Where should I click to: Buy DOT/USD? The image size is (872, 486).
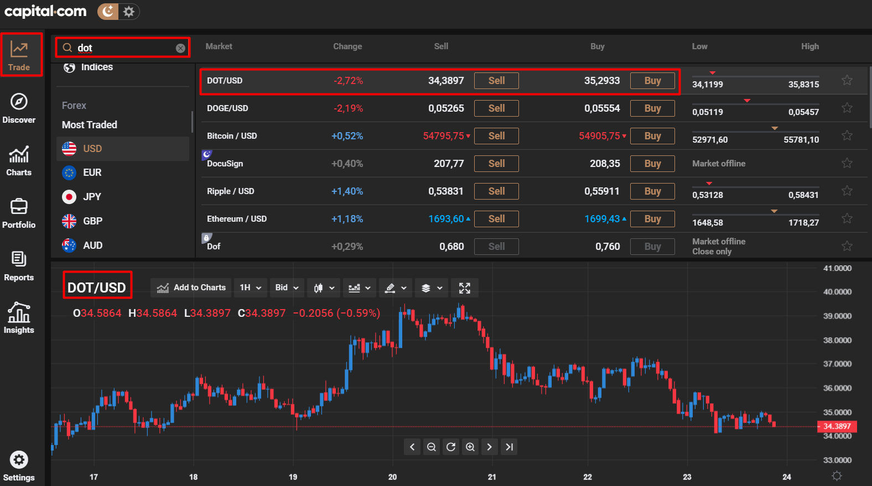[x=652, y=81]
